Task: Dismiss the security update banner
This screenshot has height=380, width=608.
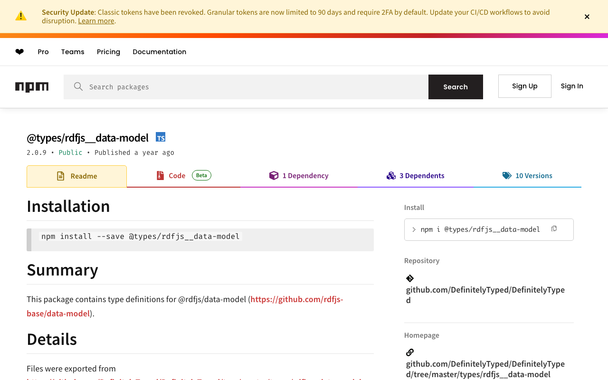Action: (x=587, y=17)
